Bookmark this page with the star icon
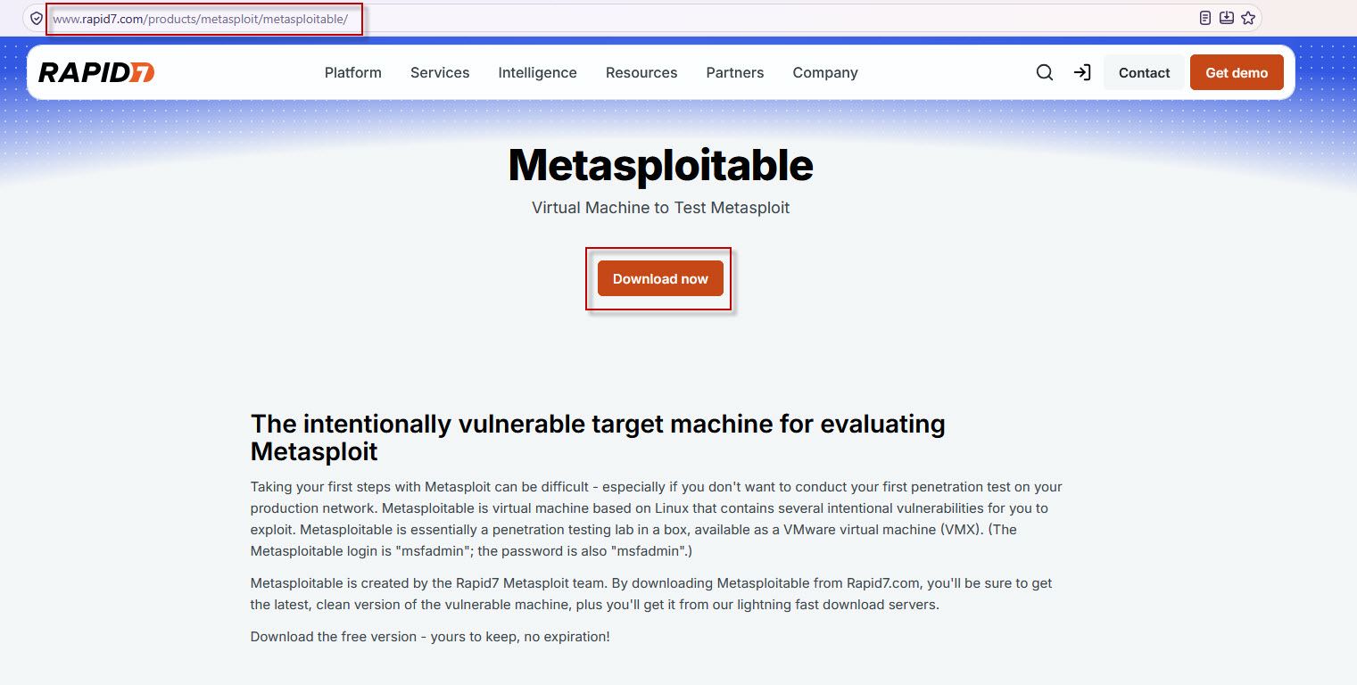The width and height of the screenshot is (1357, 685). pos(1248,18)
